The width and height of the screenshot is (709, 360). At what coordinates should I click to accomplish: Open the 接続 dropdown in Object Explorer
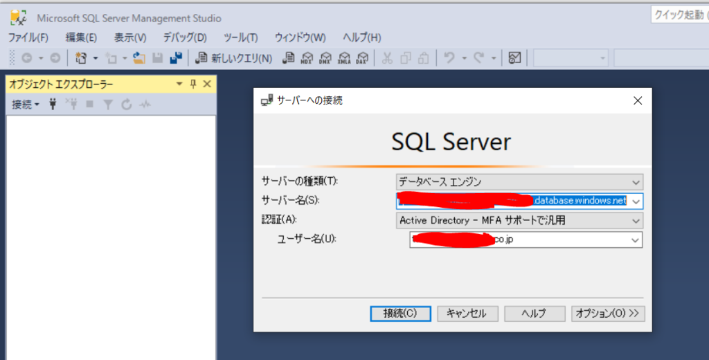(26, 105)
